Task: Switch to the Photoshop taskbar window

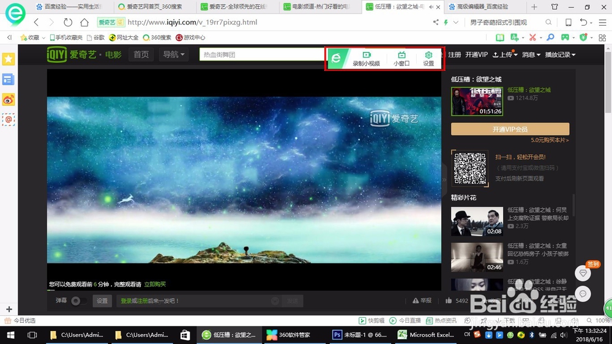Action: (x=359, y=335)
